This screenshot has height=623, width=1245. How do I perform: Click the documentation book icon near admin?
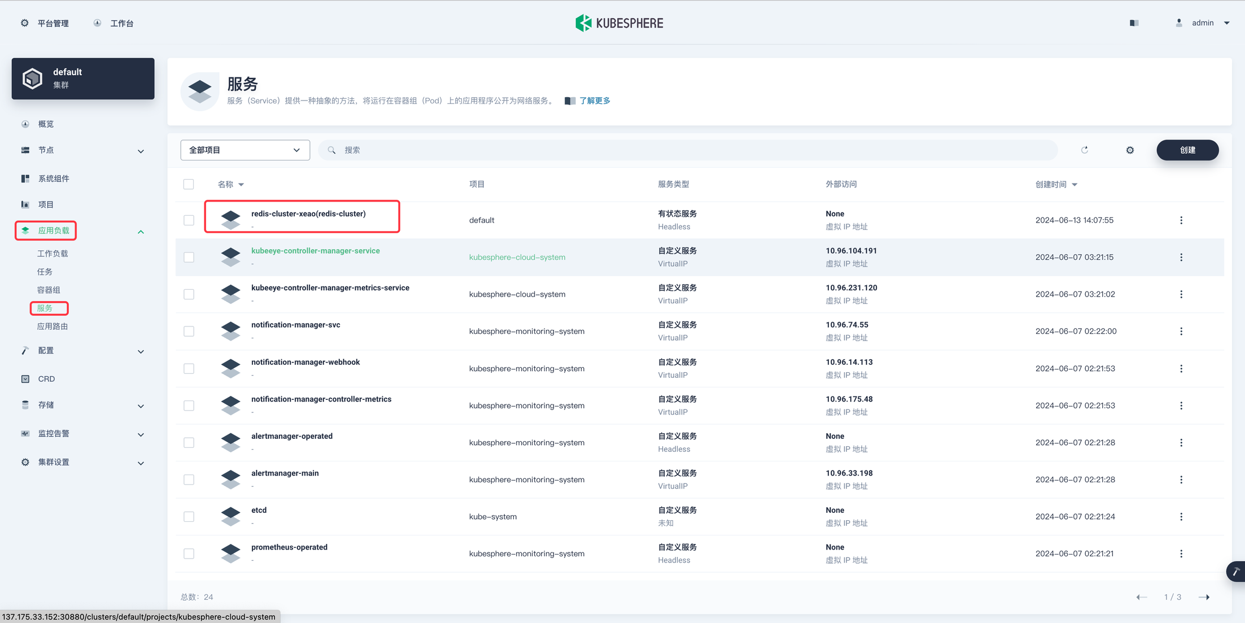pyautogui.click(x=1134, y=23)
